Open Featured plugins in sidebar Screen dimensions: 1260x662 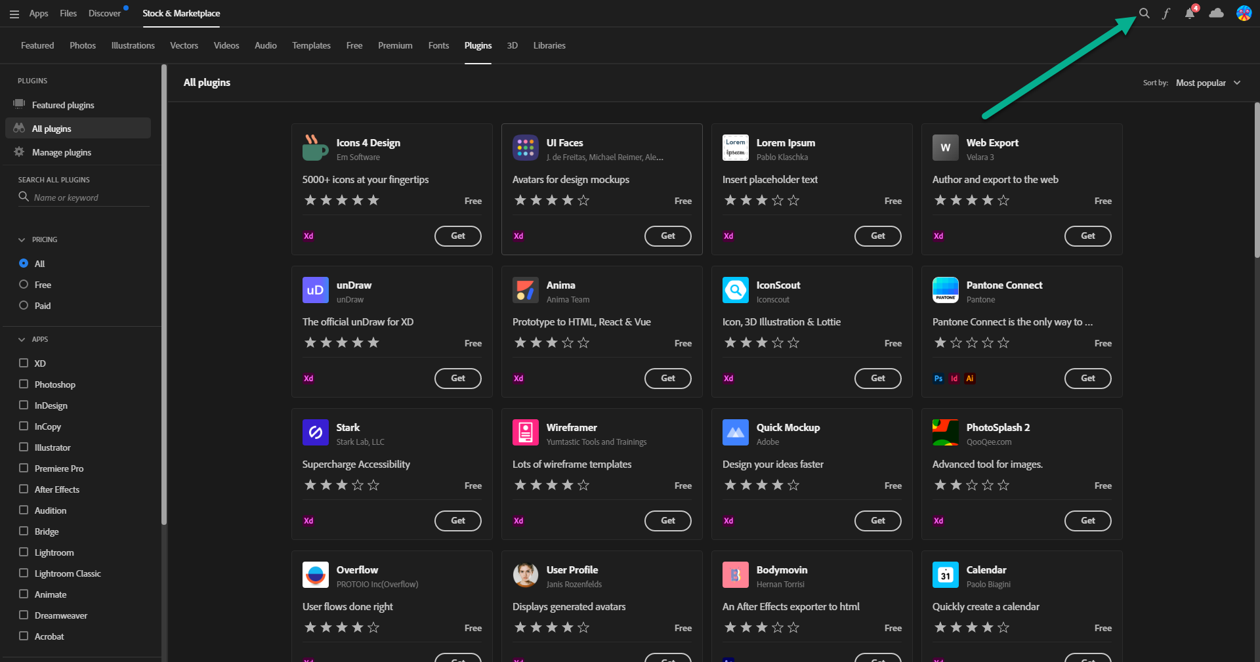[x=63, y=105]
